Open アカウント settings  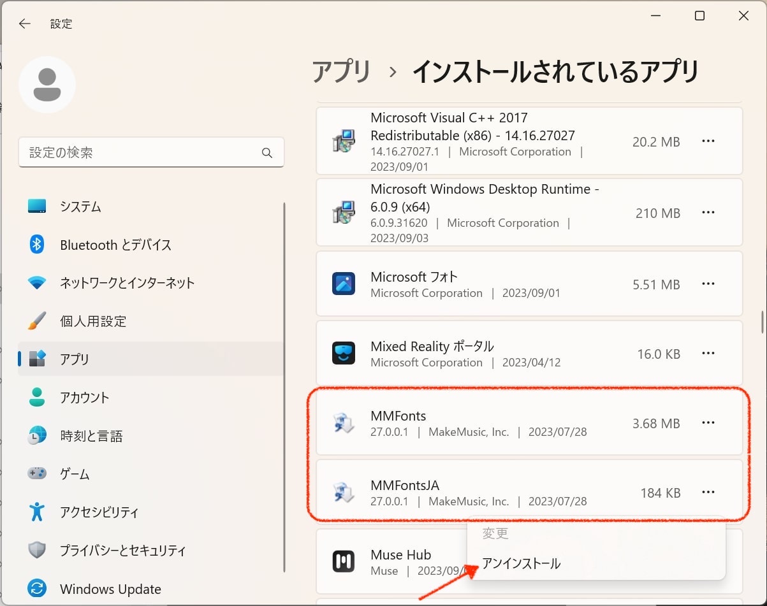[150, 398]
